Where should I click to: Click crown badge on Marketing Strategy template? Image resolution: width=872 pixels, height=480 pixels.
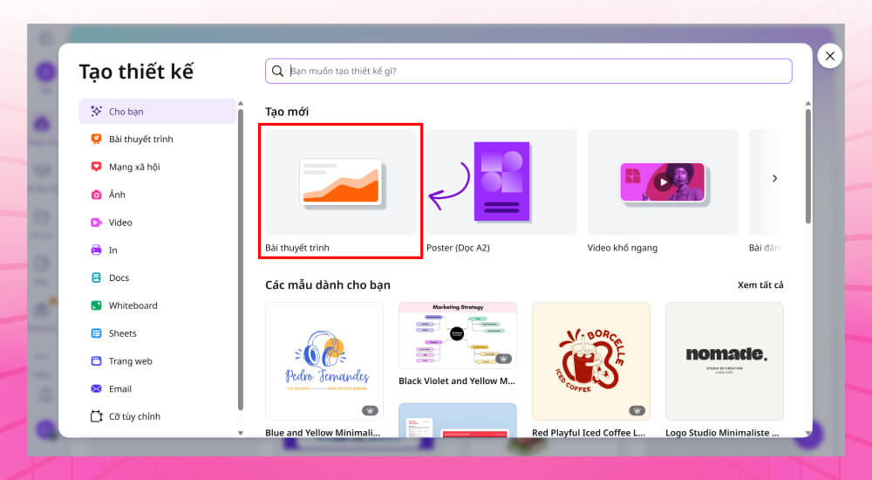coord(503,359)
